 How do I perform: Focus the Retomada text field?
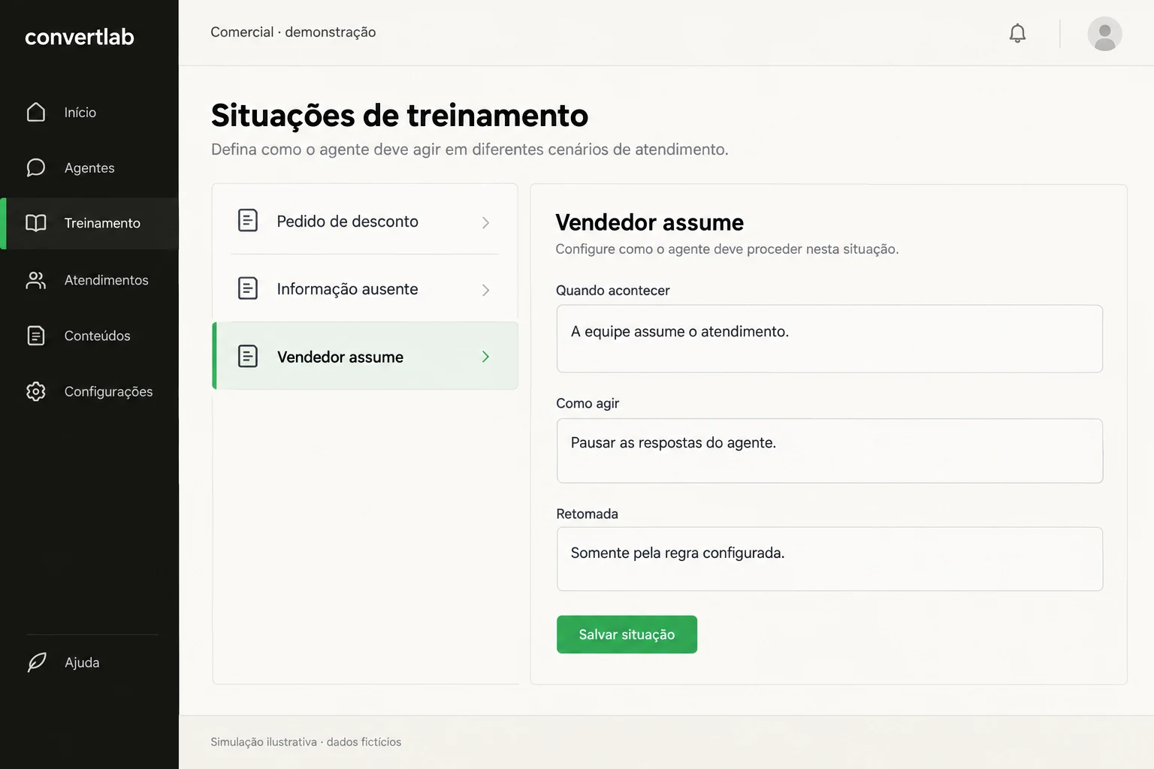[x=829, y=559]
